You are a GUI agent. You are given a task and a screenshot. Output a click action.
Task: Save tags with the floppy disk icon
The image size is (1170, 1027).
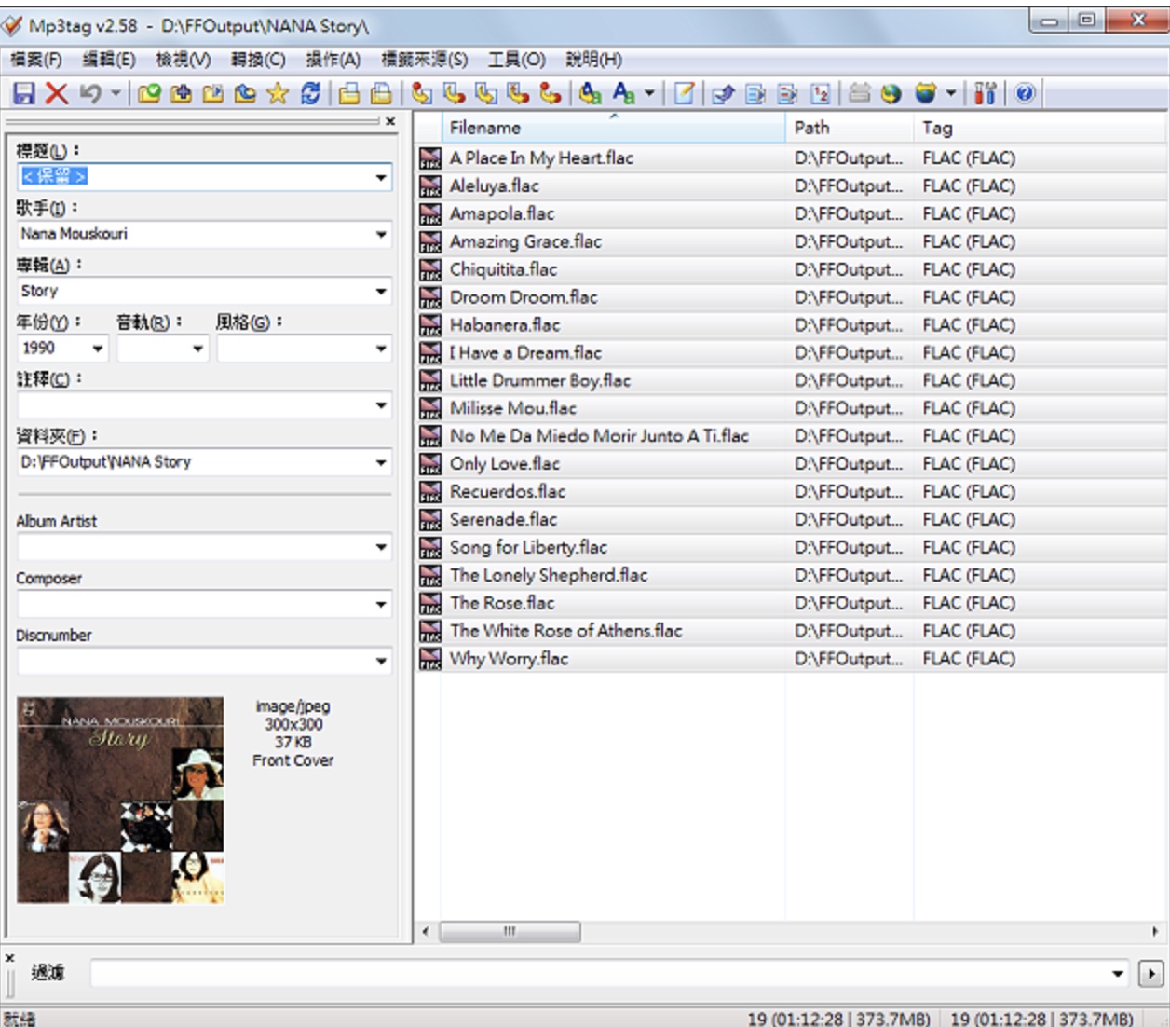(x=23, y=93)
